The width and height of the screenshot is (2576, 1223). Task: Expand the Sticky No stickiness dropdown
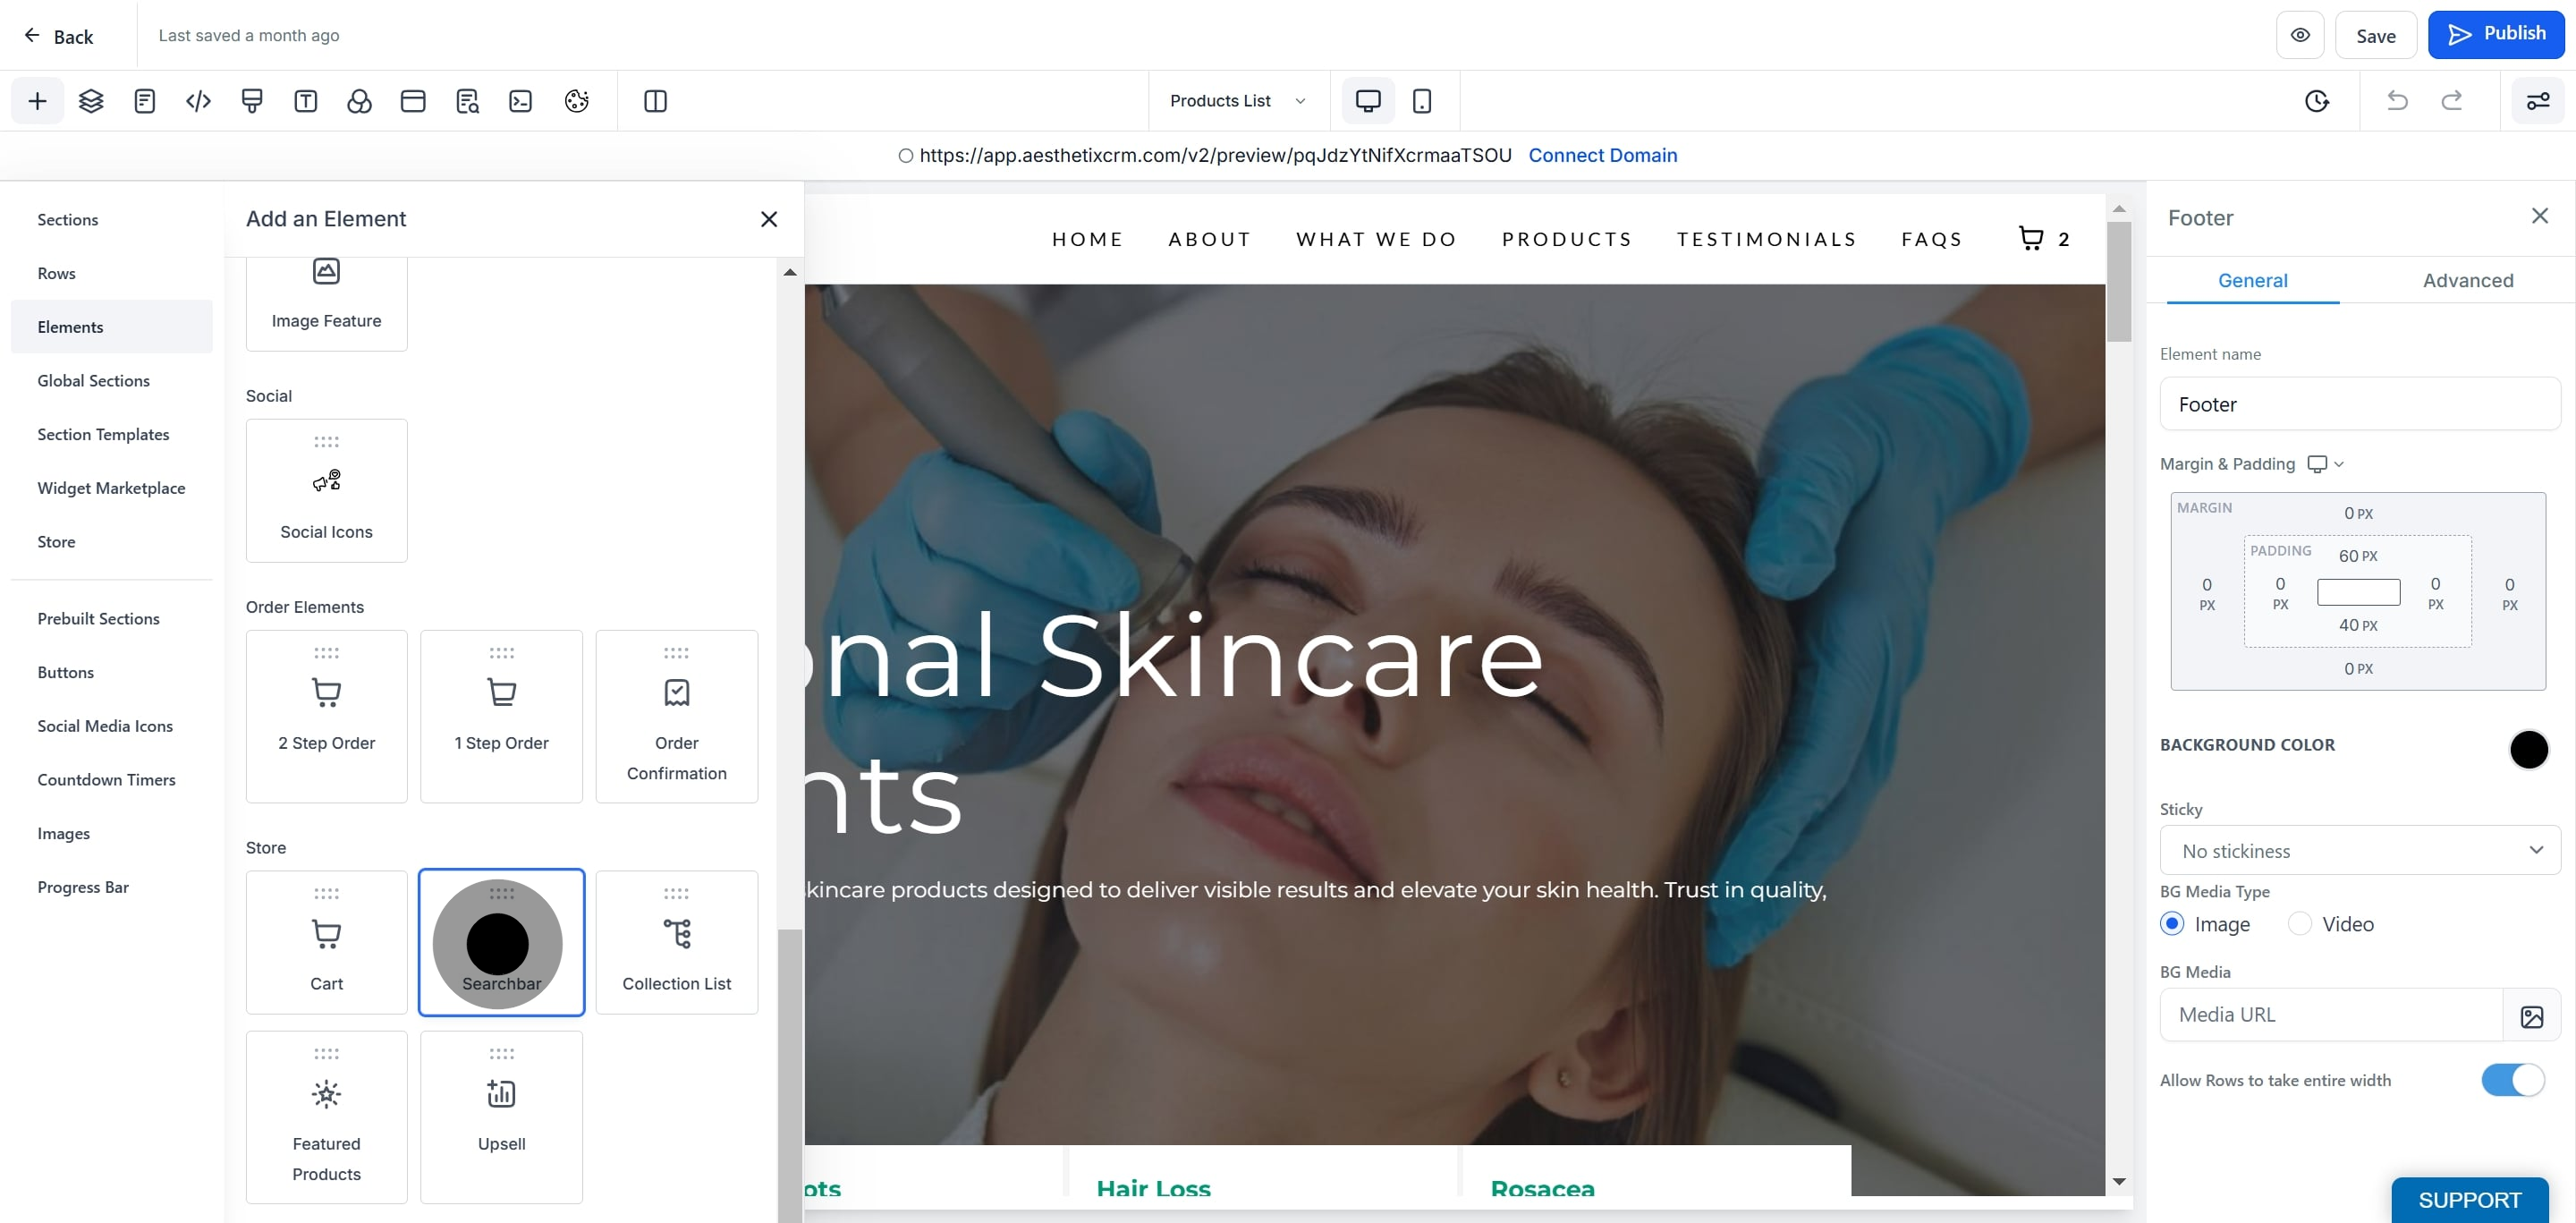(2359, 851)
